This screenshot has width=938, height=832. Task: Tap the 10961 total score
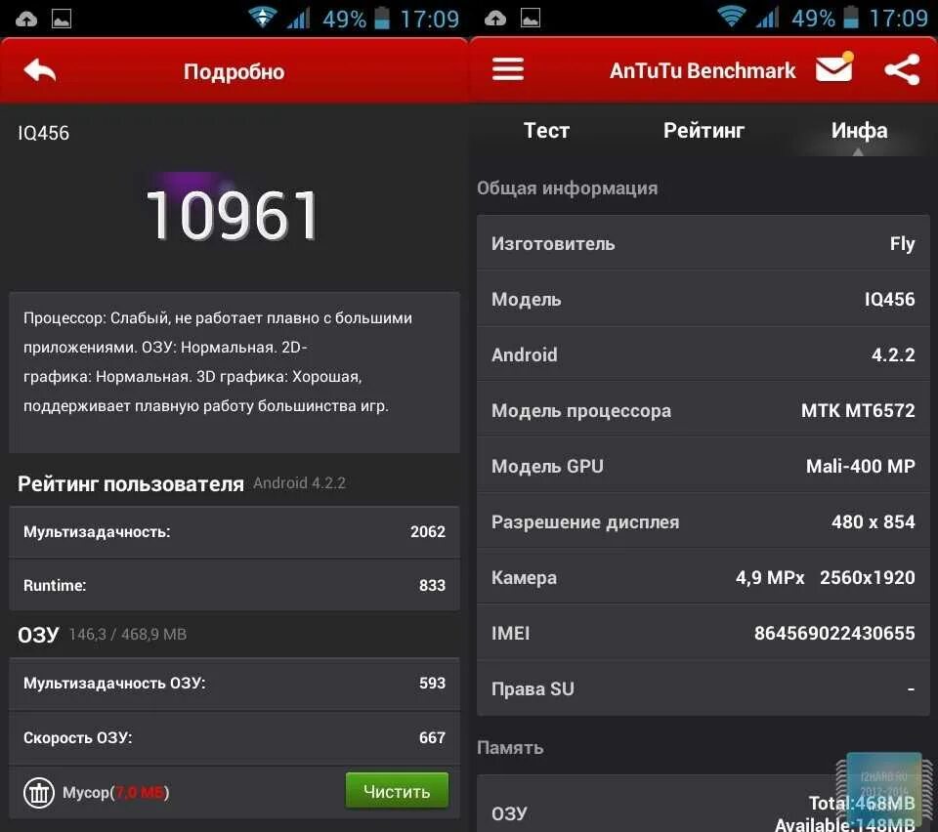click(x=233, y=215)
